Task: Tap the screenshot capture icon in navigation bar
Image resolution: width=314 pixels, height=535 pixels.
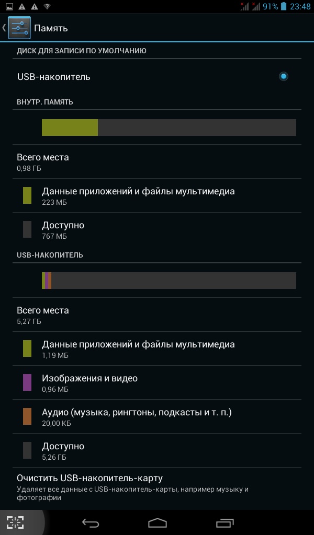Action: [x=15, y=522]
